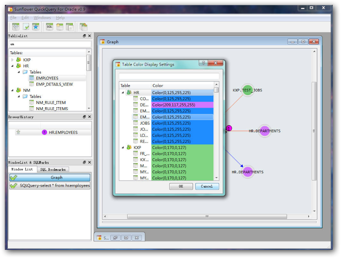Viewport: 341px width, 258px height.
Task: Select the Graph entry in Window List
Action: tap(50, 177)
